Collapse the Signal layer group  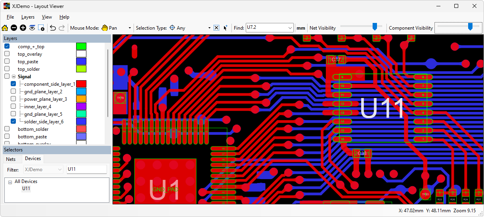(x=13, y=77)
